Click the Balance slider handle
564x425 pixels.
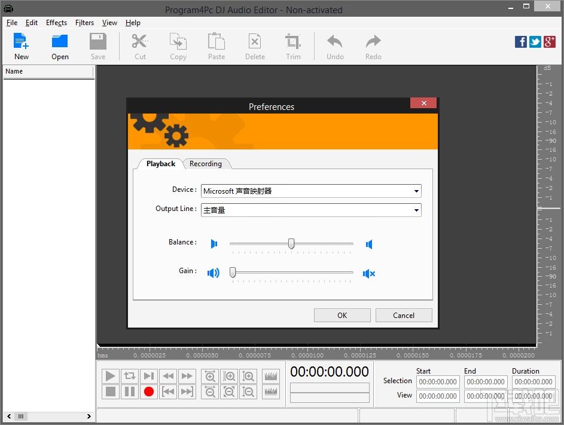(x=291, y=243)
